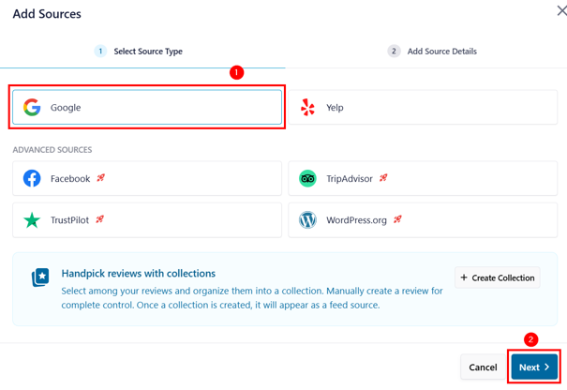567x390 pixels.
Task: Click the chevron arrow in the Next button
Action: (x=546, y=367)
